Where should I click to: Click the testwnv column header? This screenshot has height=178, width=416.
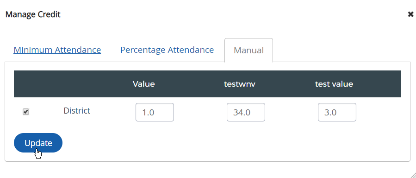(240, 84)
